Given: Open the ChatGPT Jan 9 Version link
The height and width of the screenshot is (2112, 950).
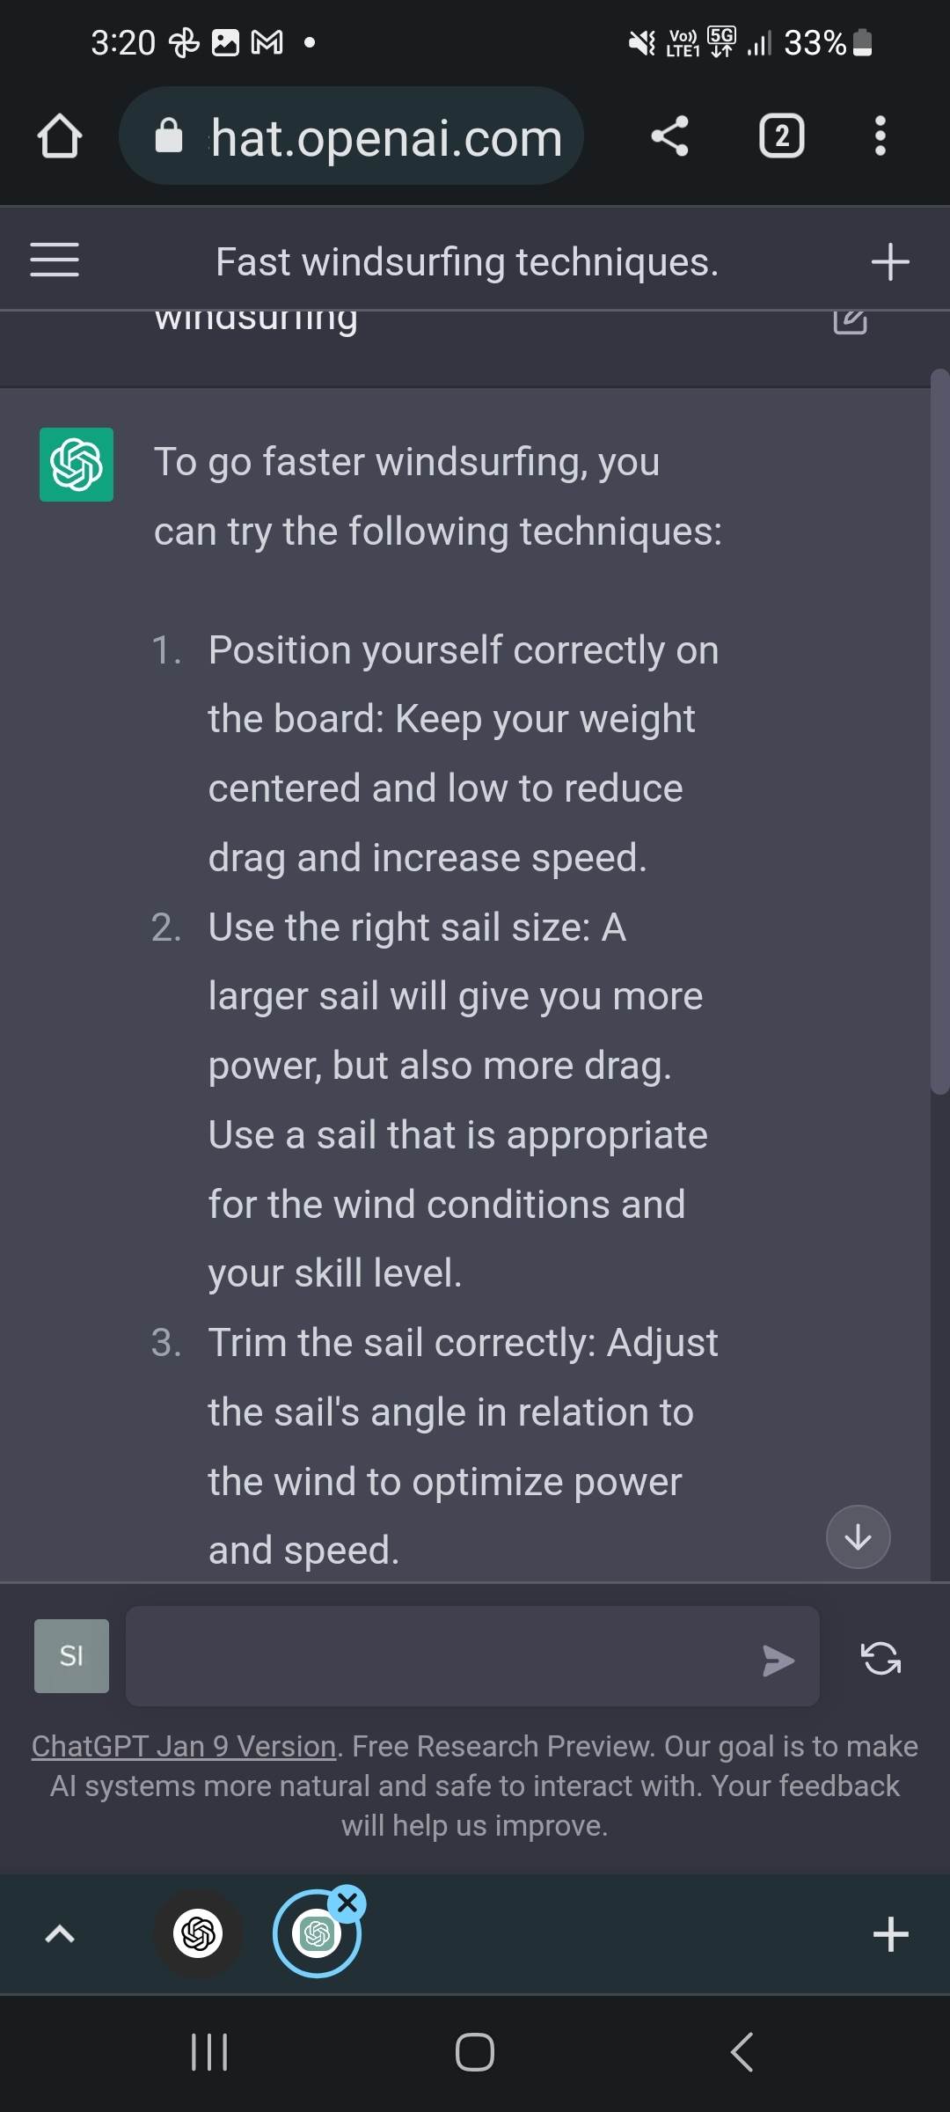Looking at the screenshot, I should tap(184, 1746).
